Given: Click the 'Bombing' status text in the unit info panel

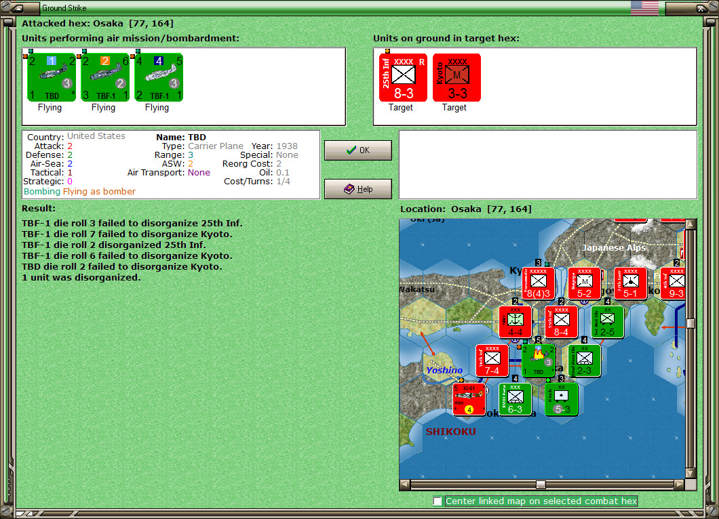Looking at the screenshot, I should click(x=42, y=192).
